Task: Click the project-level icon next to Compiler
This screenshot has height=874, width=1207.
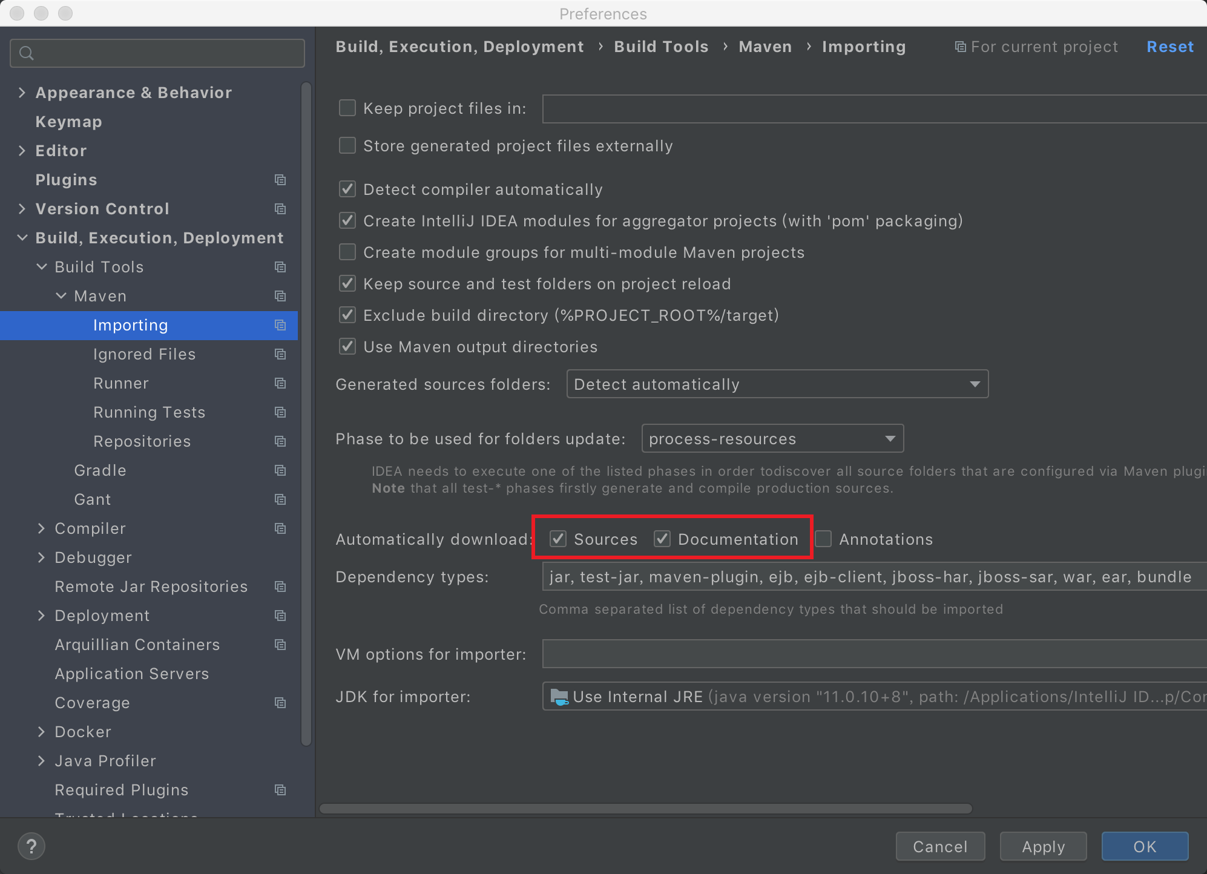Action: (x=280, y=528)
